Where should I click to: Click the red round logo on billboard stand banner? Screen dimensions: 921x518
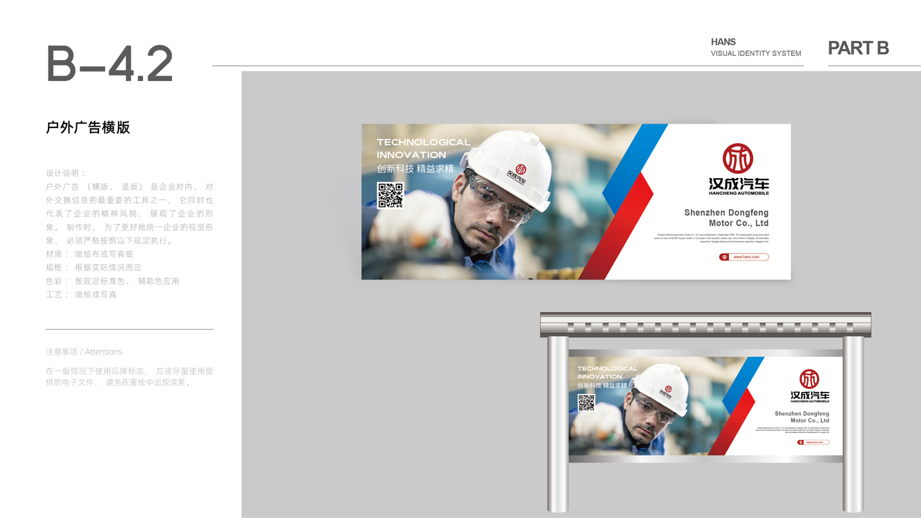click(x=809, y=378)
